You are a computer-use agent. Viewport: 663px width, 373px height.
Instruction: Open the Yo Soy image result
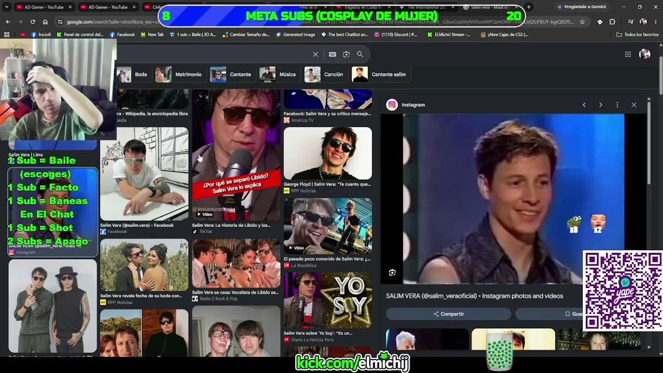click(x=328, y=300)
